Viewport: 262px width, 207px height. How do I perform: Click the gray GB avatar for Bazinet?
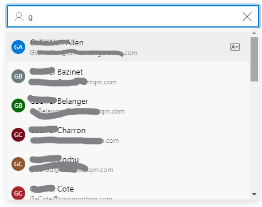coord(18,76)
